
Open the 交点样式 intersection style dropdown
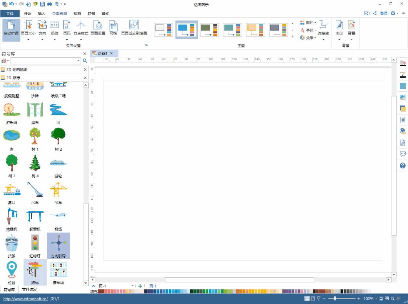click(81, 30)
